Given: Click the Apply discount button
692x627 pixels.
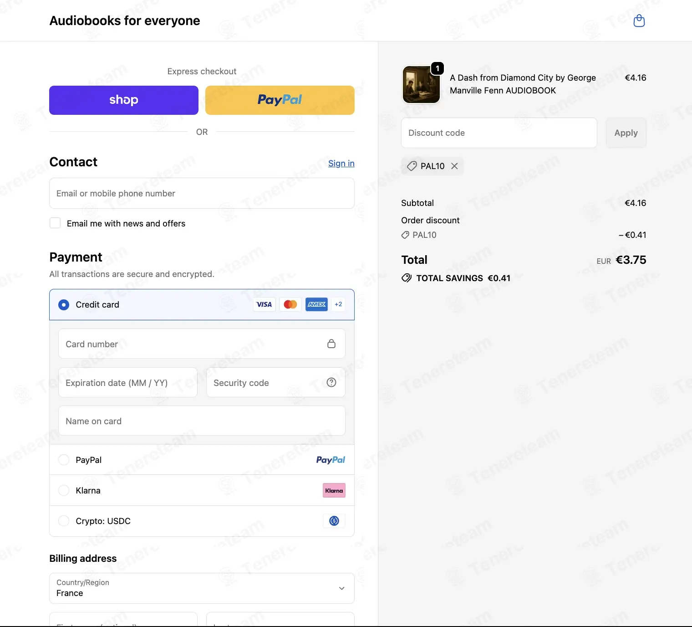Looking at the screenshot, I should [626, 133].
